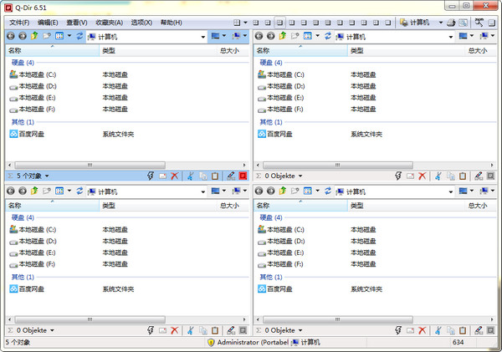Refresh the bottom-left pane
The image size is (502, 352).
(x=79, y=191)
